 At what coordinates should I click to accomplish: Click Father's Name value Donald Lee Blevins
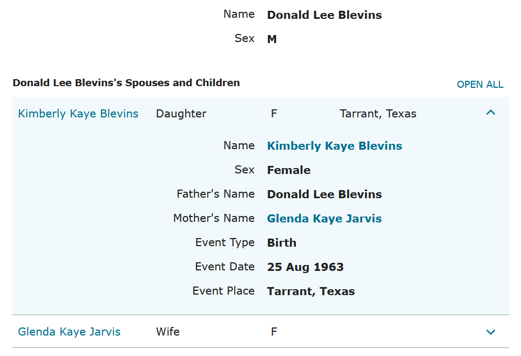[324, 194]
